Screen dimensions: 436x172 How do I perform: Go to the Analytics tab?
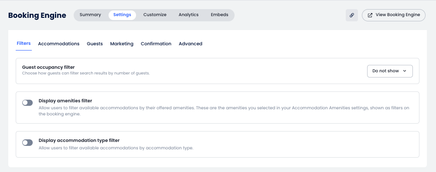coord(188,15)
